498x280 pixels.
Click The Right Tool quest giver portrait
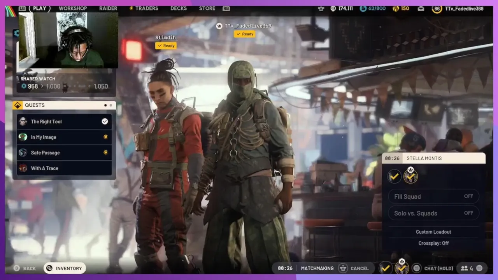23,121
